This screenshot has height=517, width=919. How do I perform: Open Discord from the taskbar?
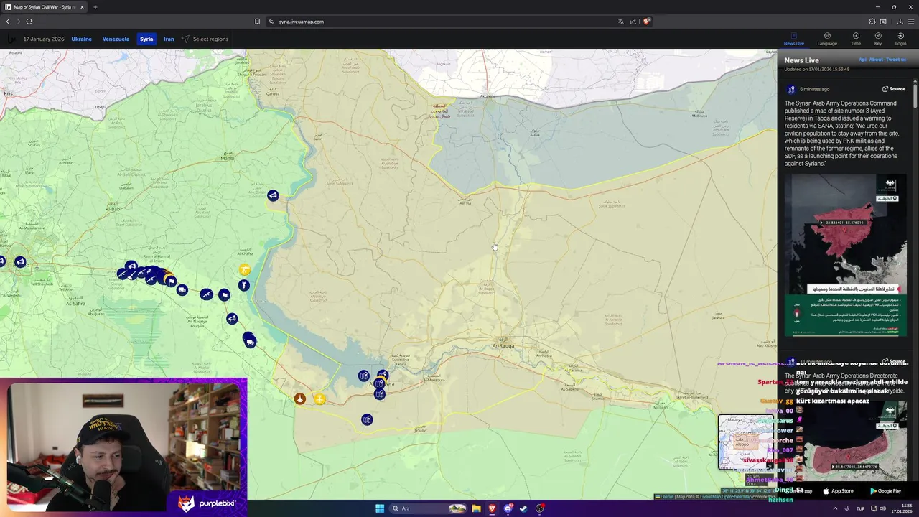[508, 508]
